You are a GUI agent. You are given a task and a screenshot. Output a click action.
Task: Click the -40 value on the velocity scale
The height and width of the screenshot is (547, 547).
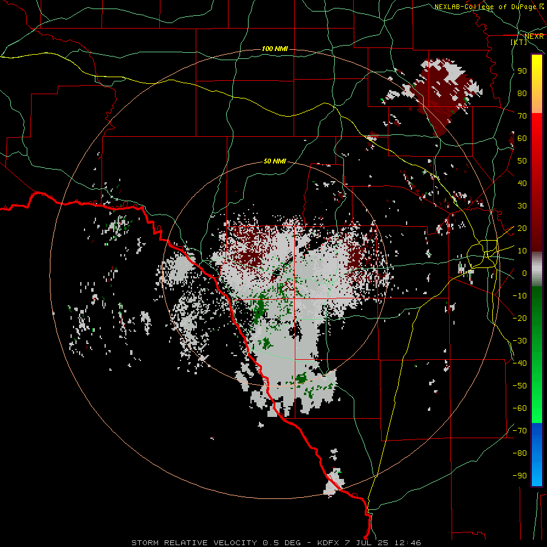coord(520,363)
